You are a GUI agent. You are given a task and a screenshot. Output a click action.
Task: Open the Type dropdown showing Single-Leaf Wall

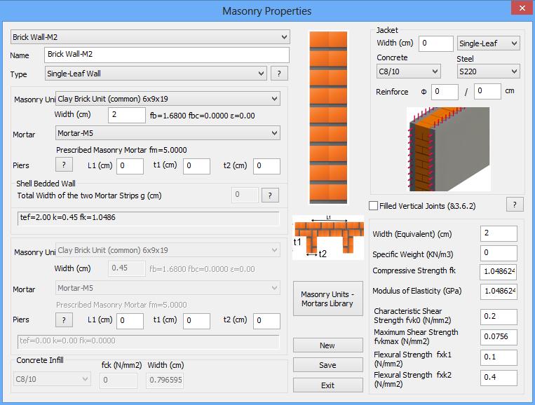pos(156,74)
